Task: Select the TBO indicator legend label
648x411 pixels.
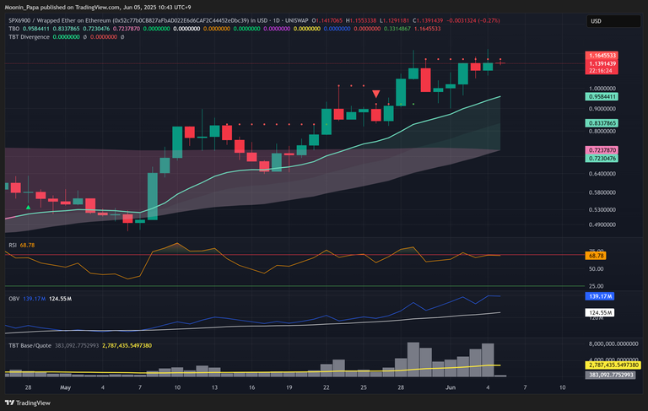Action: (14, 28)
